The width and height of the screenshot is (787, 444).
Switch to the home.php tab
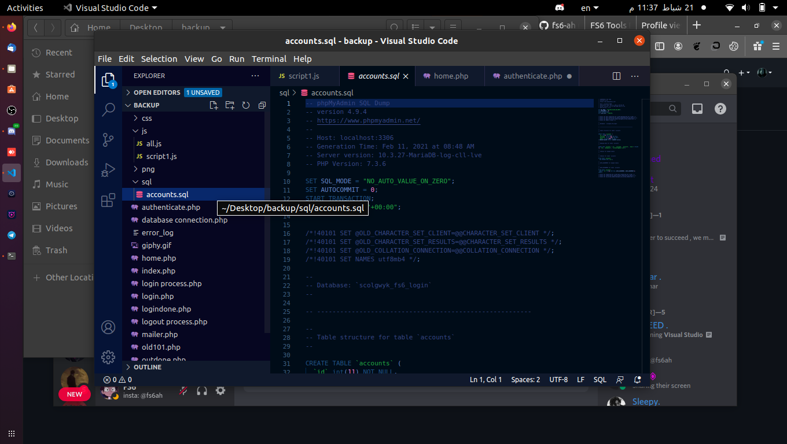point(450,76)
